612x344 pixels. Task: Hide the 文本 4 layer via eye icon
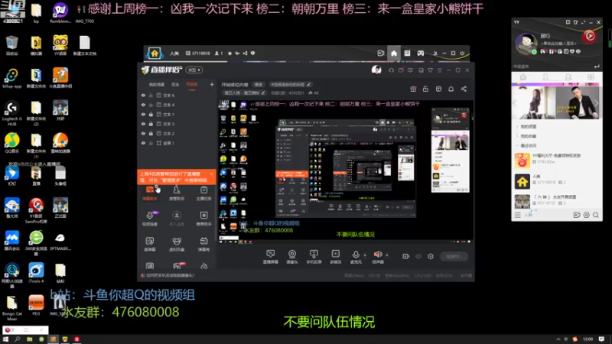pos(143,105)
